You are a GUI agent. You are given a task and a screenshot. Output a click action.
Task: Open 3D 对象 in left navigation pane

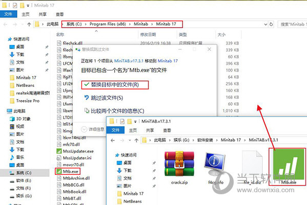point(20,119)
